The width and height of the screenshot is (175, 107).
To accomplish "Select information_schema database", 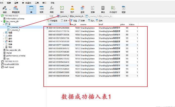I will (x=15, y=19).
